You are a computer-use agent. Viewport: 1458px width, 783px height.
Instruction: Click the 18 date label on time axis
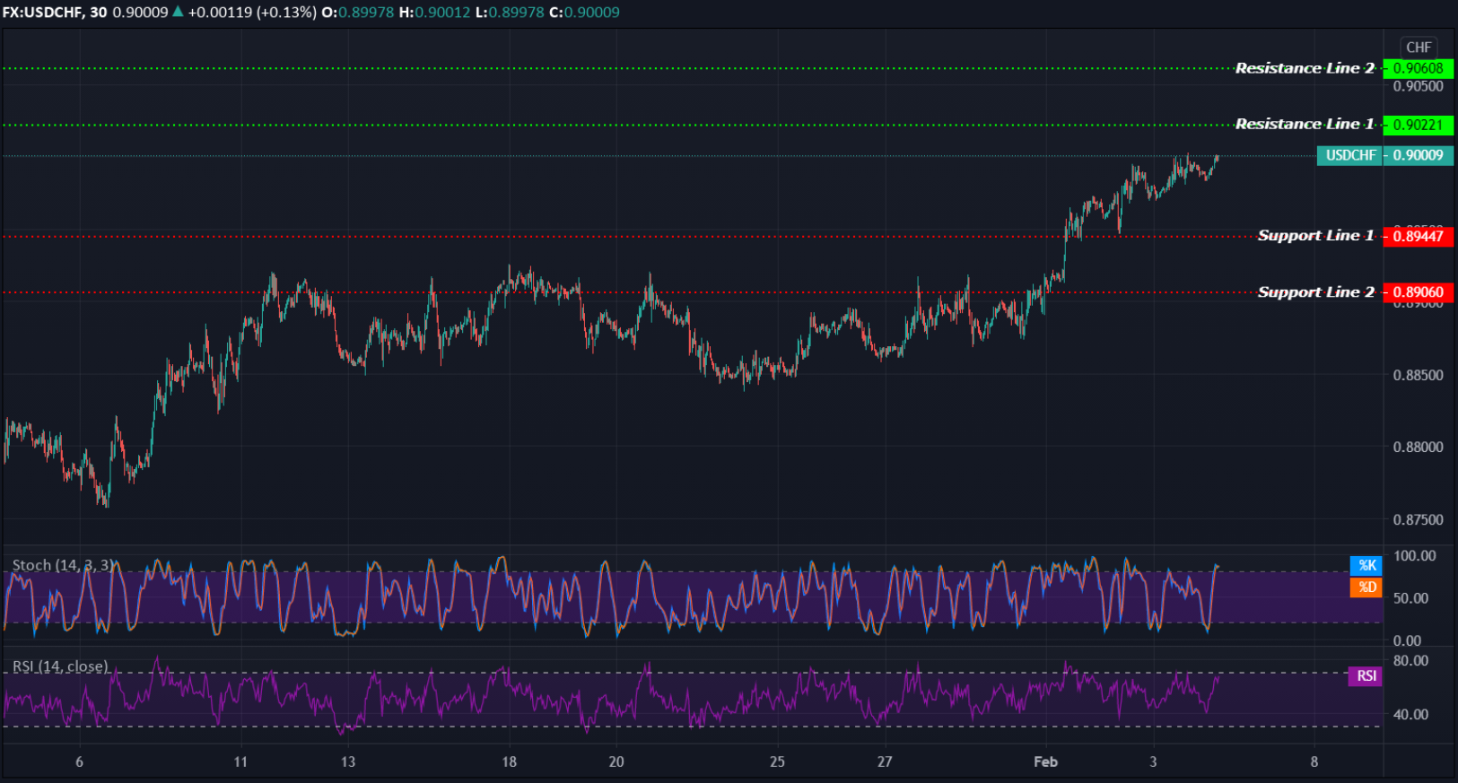pyautogui.click(x=509, y=761)
